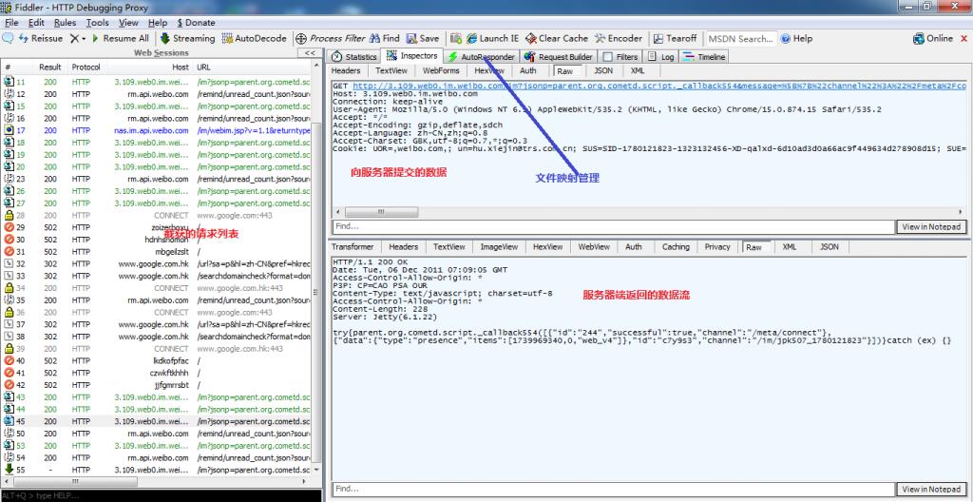The image size is (973, 502).
Task: Select response ImageView tab
Action: coord(499,246)
